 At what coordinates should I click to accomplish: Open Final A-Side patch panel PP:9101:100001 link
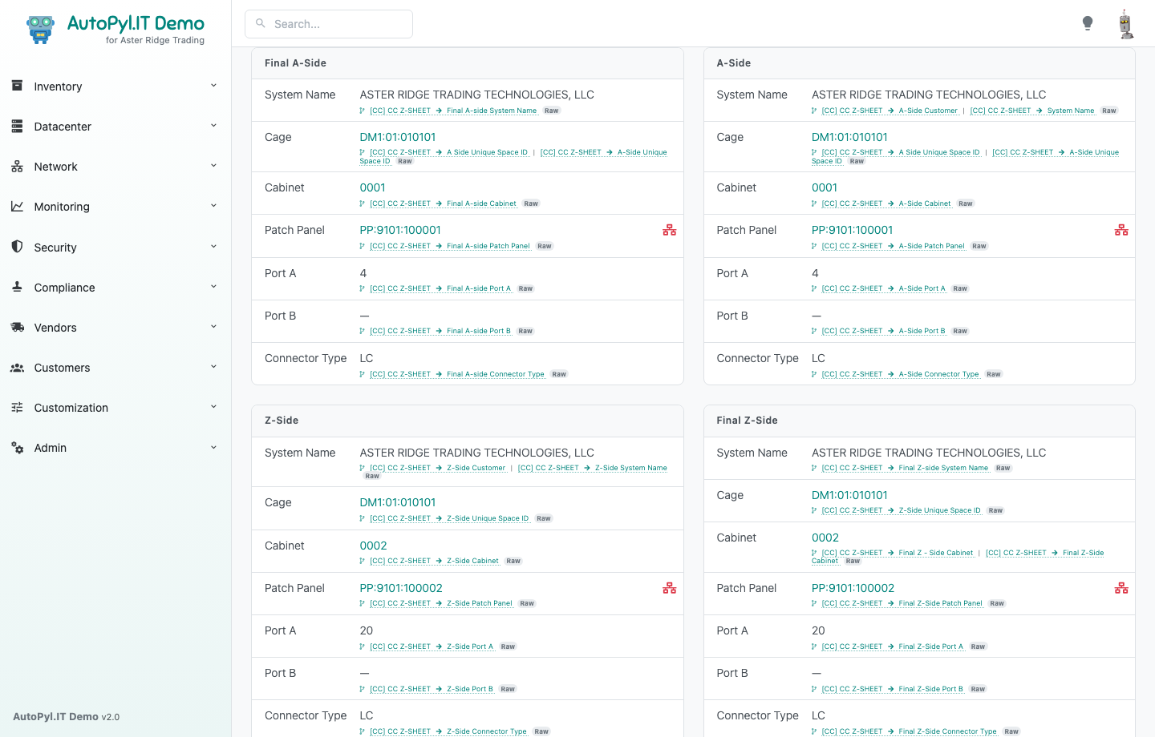click(x=400, y=230)
